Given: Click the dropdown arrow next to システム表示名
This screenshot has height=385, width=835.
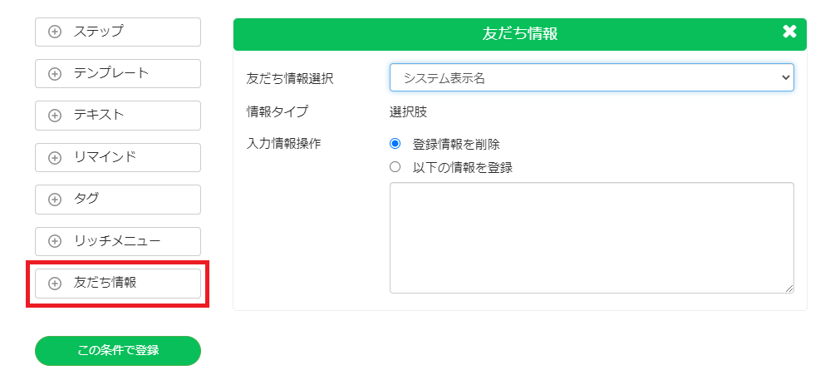Looking at the screenshot, I should 785,78.
